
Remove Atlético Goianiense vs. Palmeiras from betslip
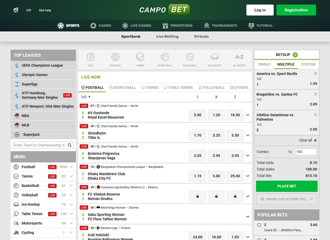click(x=315, y=115)
